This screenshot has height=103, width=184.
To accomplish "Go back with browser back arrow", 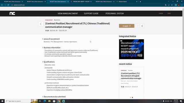I will tap(2, 5).
